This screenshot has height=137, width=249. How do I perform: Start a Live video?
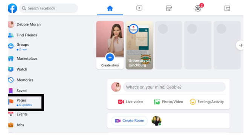[130, 102]
